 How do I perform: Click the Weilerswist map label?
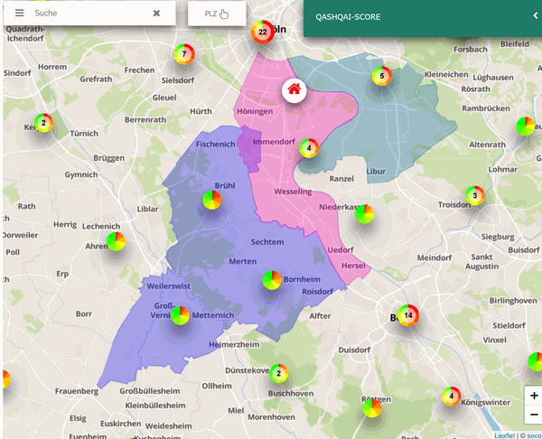(169, 286)
